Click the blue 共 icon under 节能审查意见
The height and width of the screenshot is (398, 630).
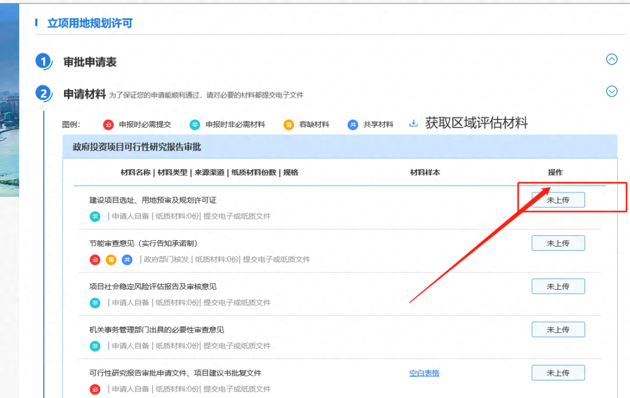coord(127,259)
